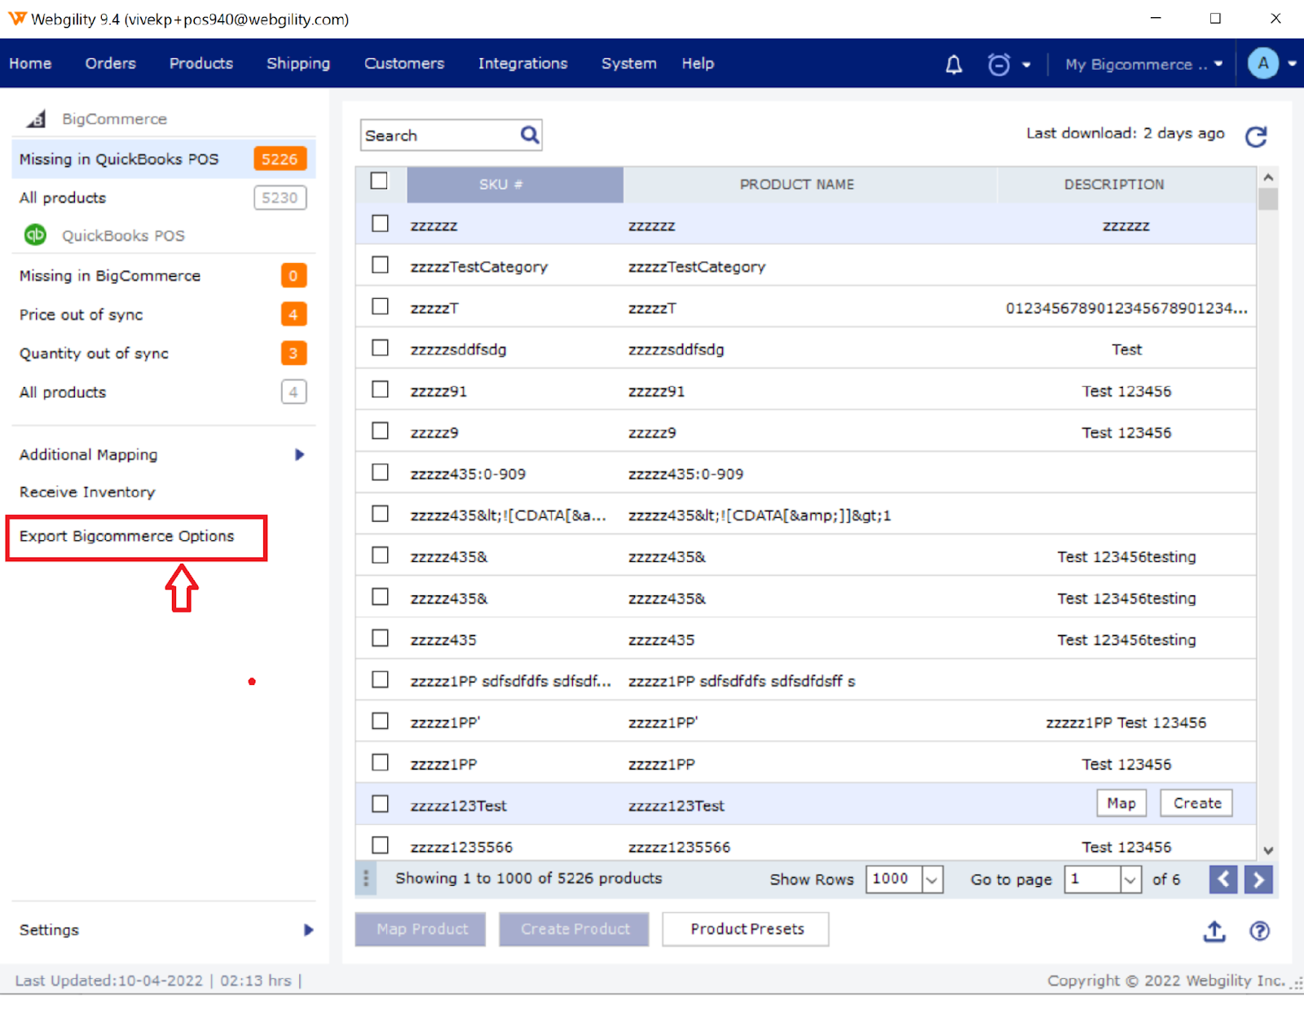Screen dimensions: 1304x1031
Task: Open the help question mark icon
Action: pyautogui.click(x=1260, y=931)
